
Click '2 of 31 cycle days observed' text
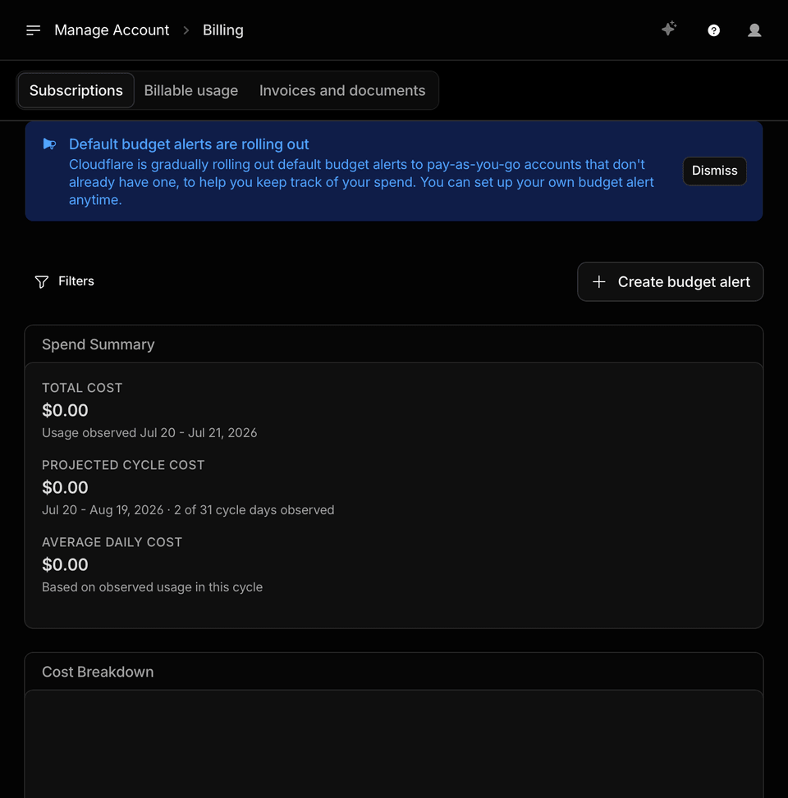pos(254,510)
